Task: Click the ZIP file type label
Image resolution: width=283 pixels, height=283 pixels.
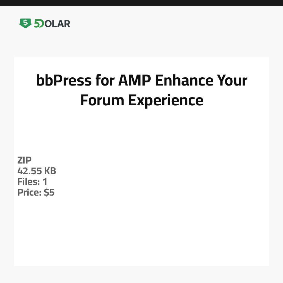Action: (x=25, y=160)
